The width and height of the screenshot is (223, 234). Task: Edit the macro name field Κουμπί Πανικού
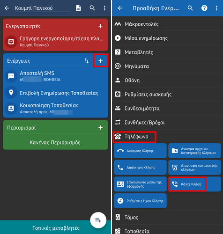coord(43,8)
